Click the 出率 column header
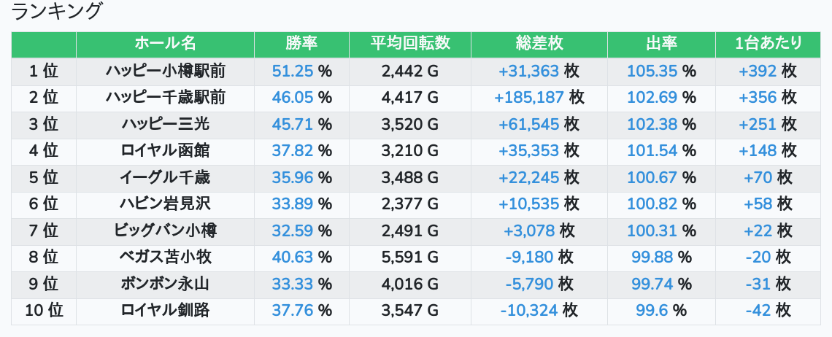The image size is (832, 337). point(661,44)
